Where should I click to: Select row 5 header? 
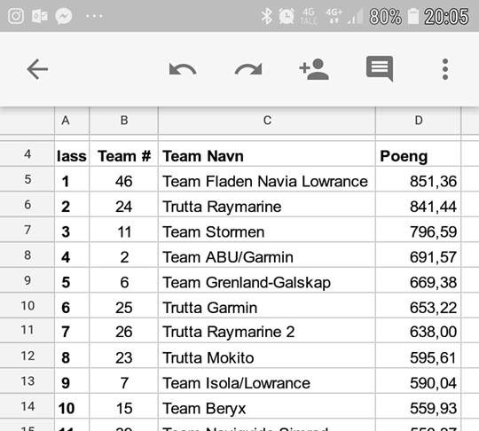point(27,179)
